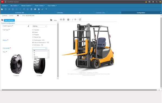Click the print icon beside Cancel
Viewport: 162px width, 103px height.
18,16
